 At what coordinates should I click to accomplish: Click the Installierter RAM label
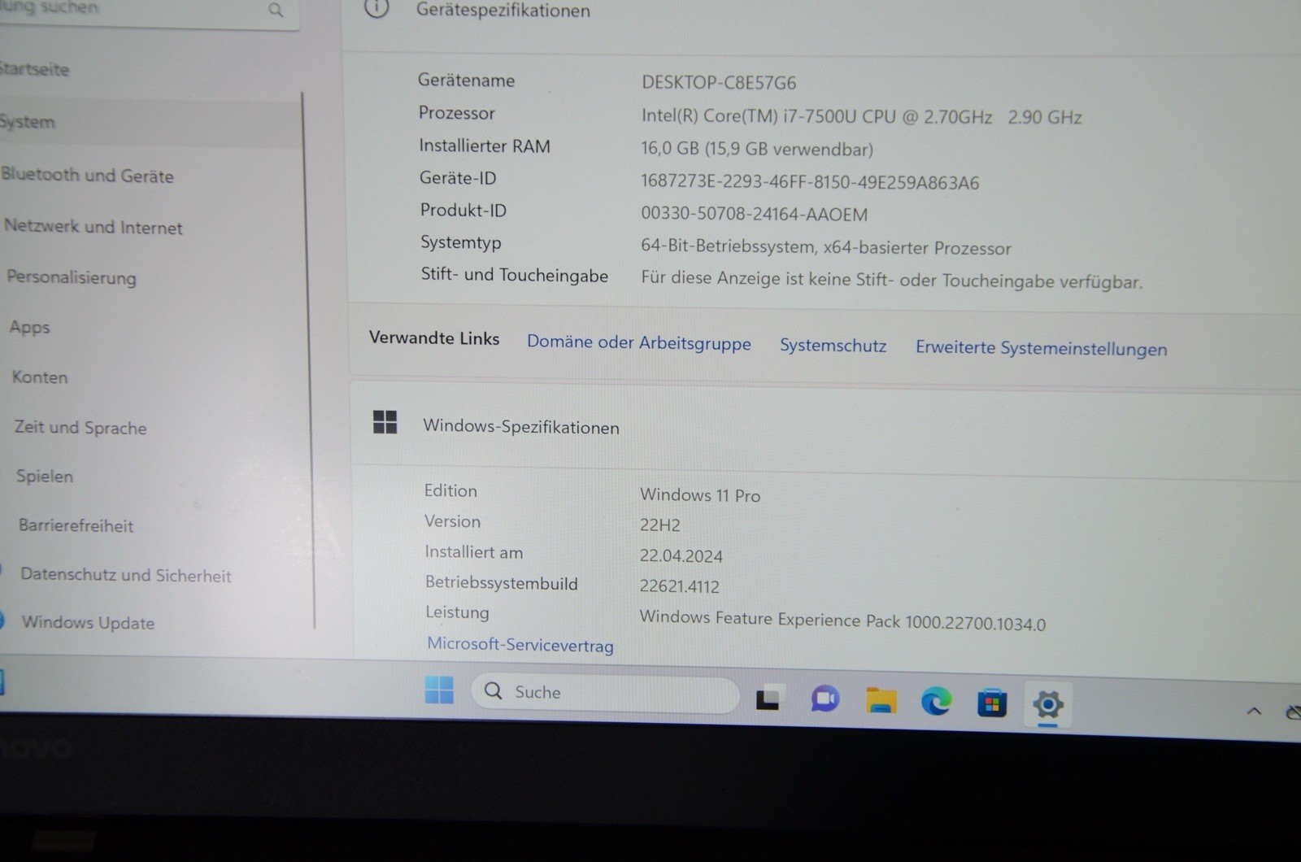click(x=484, y=146)
